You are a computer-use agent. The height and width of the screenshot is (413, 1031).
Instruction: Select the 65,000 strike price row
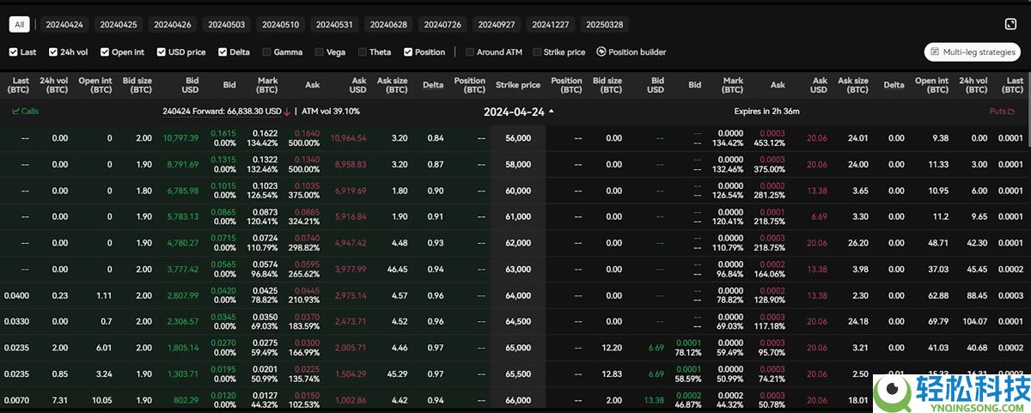(x=517, y=348)
